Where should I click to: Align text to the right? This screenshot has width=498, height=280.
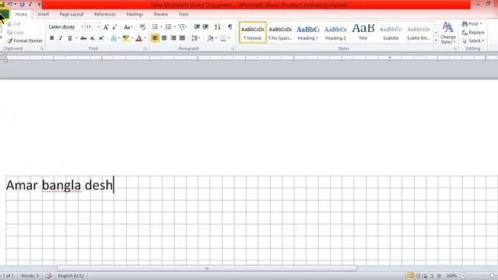(173, 38)
